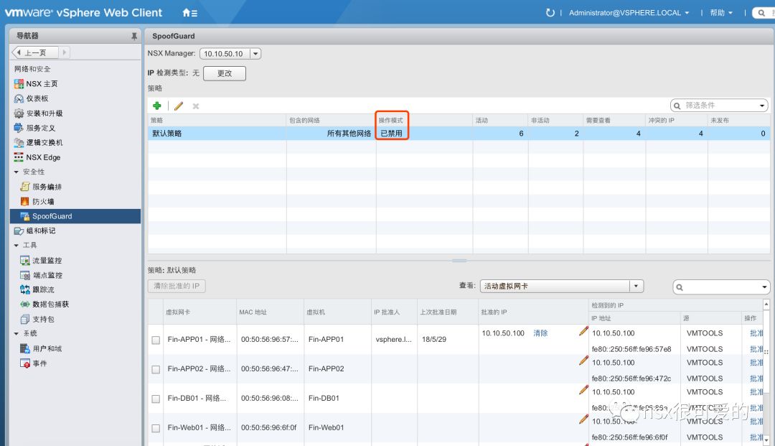This screenshot has height=446, width=775.
Task: Click the splitter handle between panels
Action: pos(459,260)
